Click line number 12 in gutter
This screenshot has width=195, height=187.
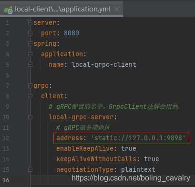pos(6,138)
